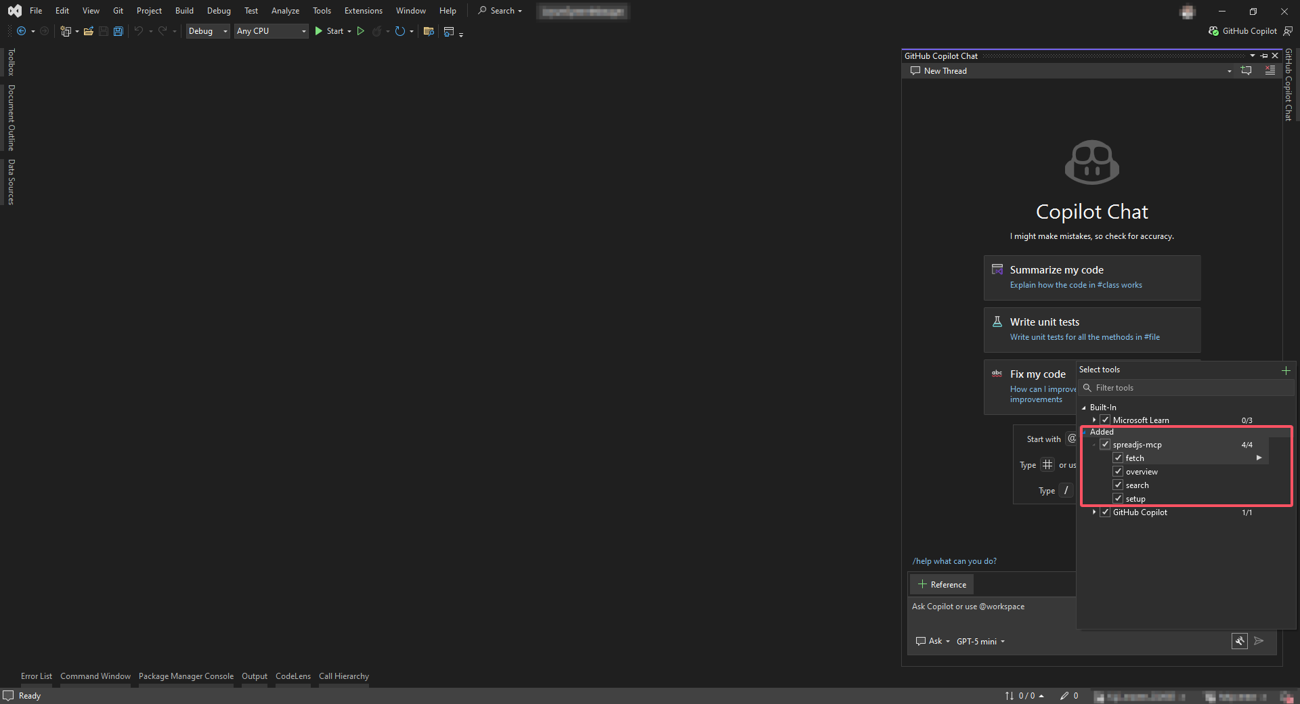
Task: Uncheck the overview tool checkbox
Action: point(1119,472)
